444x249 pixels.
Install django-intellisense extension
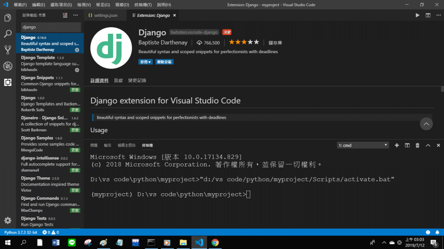tap(75, 170)
